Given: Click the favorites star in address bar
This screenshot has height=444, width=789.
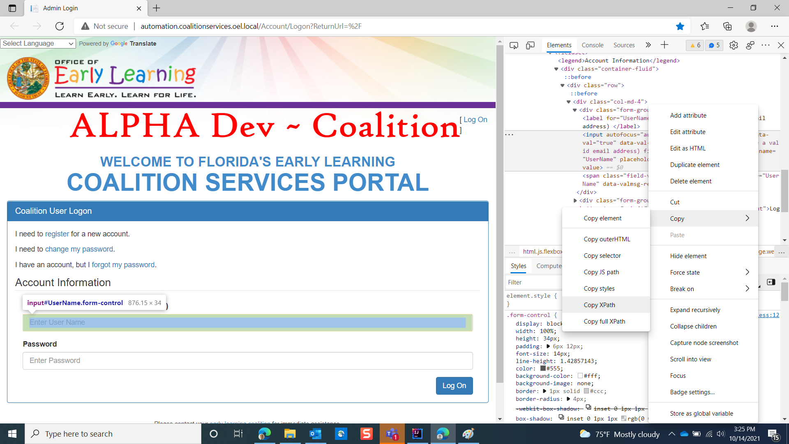Looking at the screenshot, I should click(x=680, y=26).
